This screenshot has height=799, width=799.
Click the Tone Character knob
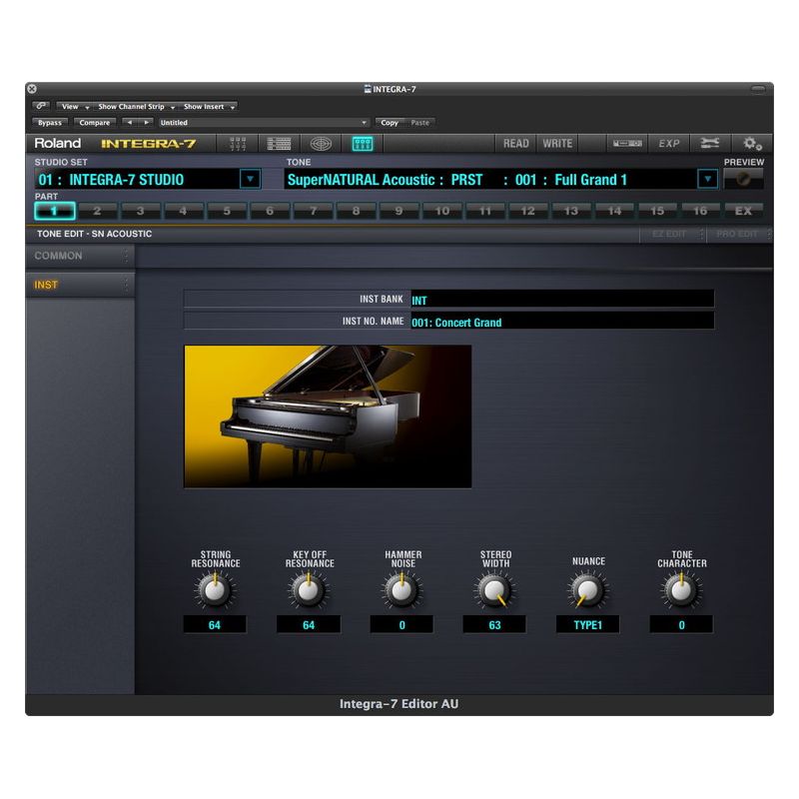(x=681, y=590)
